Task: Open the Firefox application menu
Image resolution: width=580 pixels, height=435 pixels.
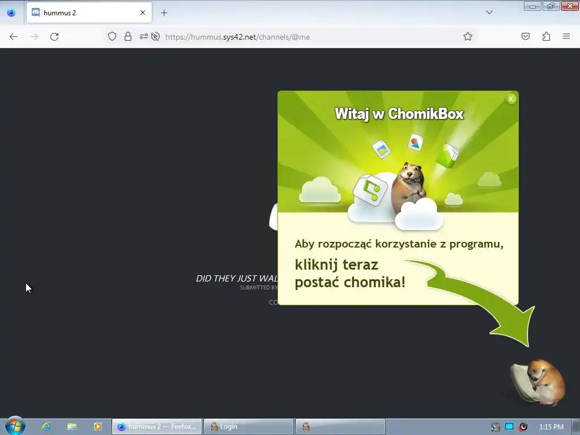Action: [x=566, y=37]
